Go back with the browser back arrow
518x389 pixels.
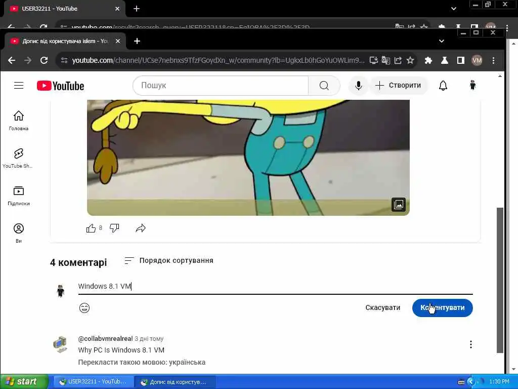tap(12, 60)
